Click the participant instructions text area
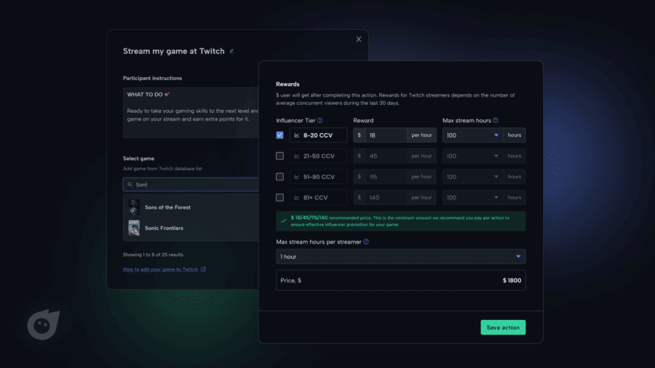The height and width of the screenshot is (368, 655). [x=191, y=113]
